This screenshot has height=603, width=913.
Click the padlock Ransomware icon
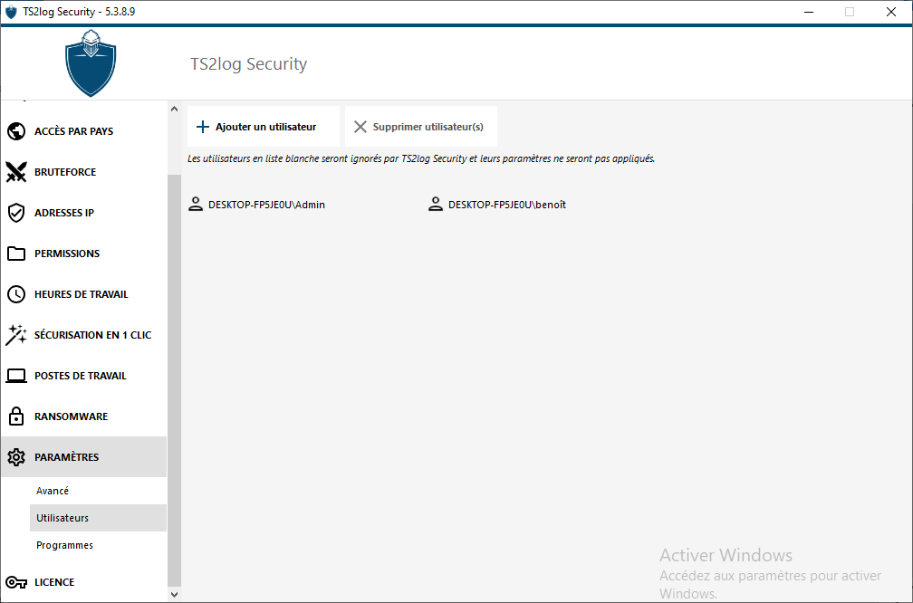pos(16,416)
